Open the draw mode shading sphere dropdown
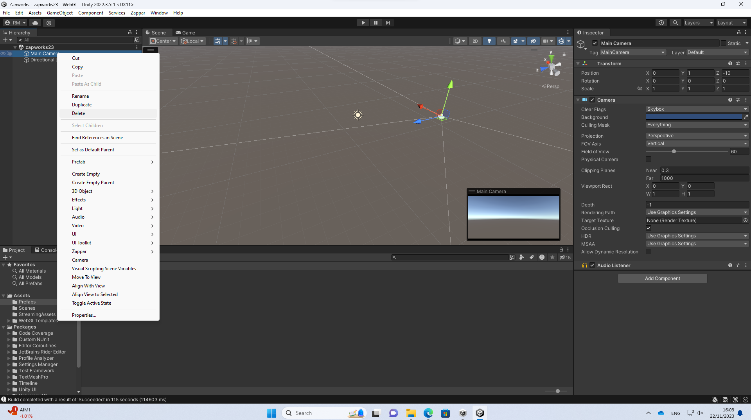 point(459,41)
